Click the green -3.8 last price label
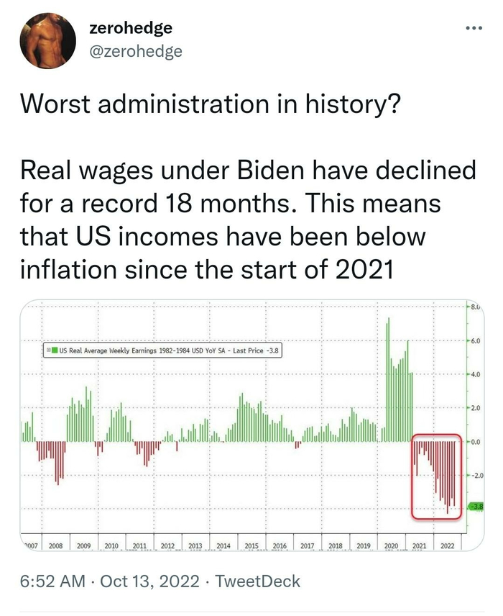 476,507
